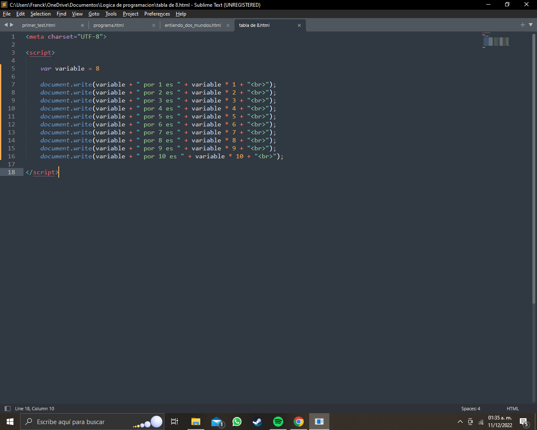Add new tab with plus icon
537x430 pixels.
tap(523, 25)
